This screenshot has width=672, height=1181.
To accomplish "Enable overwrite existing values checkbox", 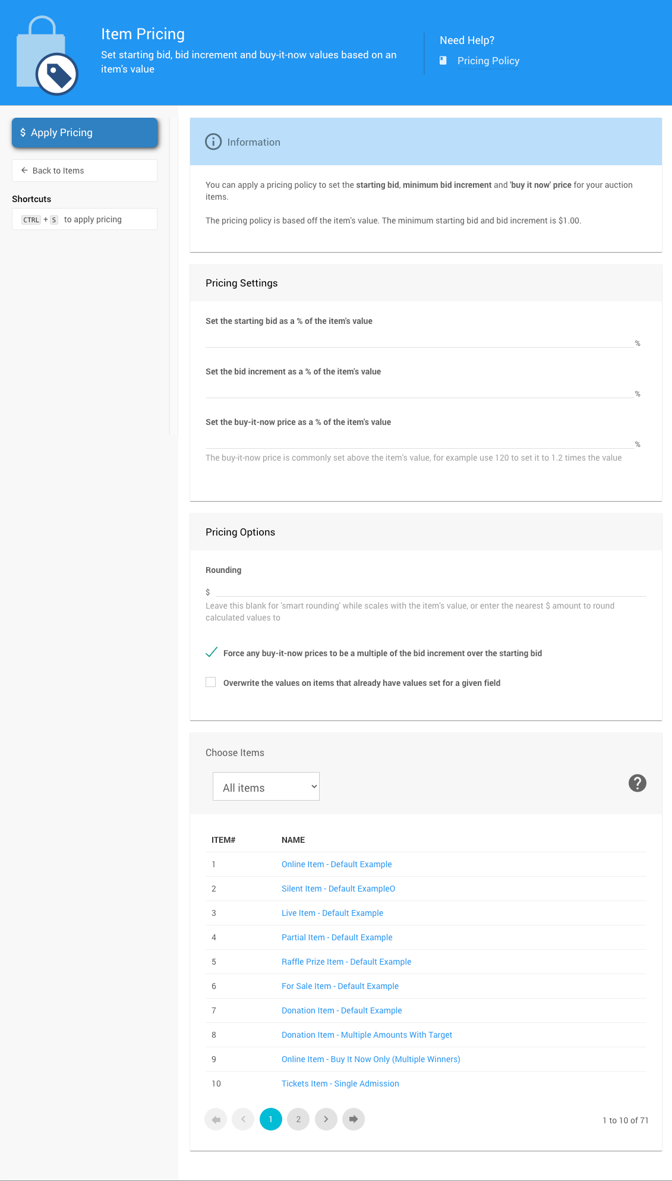I will tap(211, 682).
